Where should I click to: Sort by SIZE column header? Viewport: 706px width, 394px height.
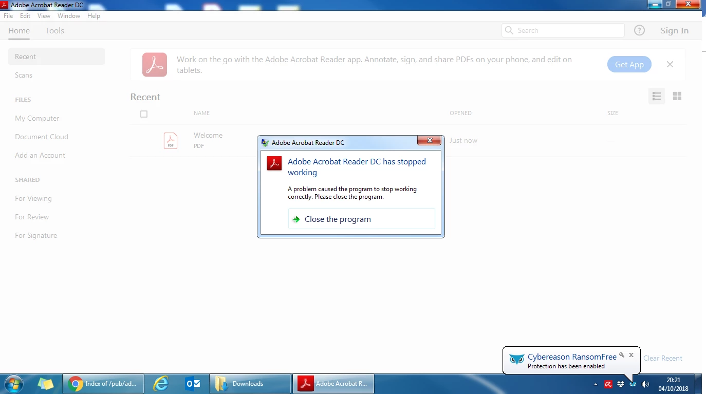(x=612, y=113)
